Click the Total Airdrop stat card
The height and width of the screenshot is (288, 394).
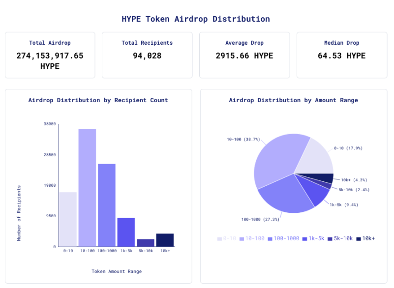click(49, 55)
